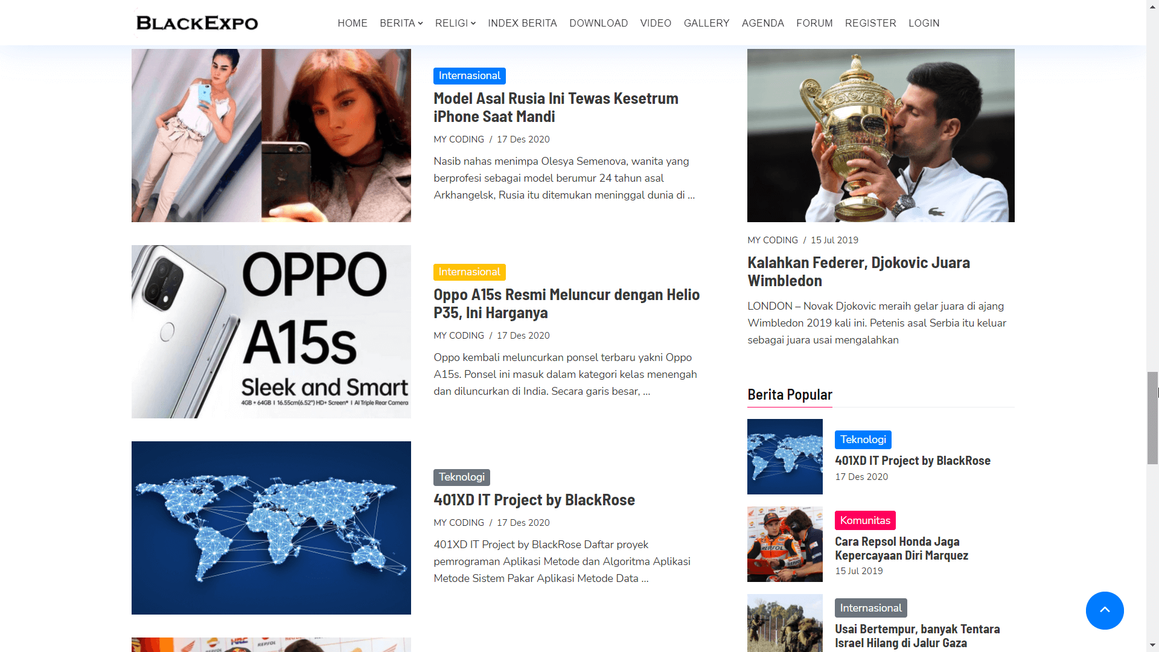
Task: Click LOGIN in the top menu
Action: click(924, 23)
